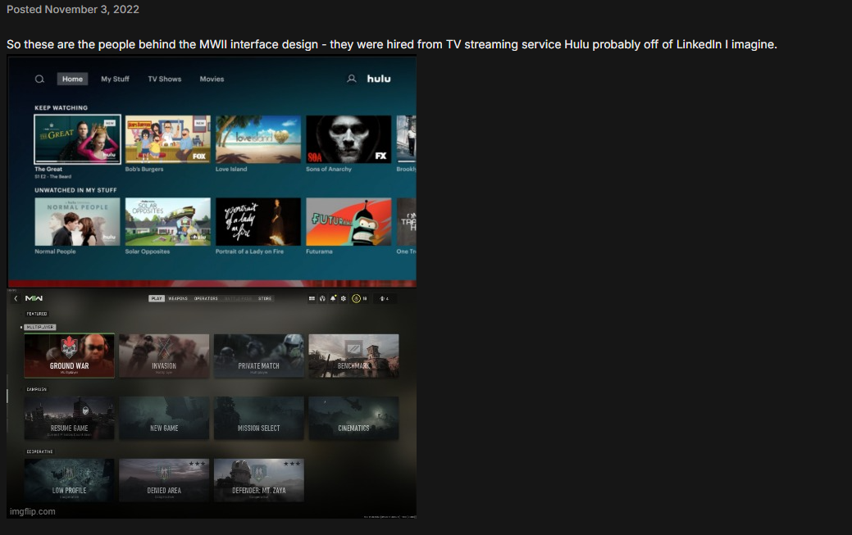
Task: Click the 'Posted November 3, 2022' date
Action: [73, 9]
